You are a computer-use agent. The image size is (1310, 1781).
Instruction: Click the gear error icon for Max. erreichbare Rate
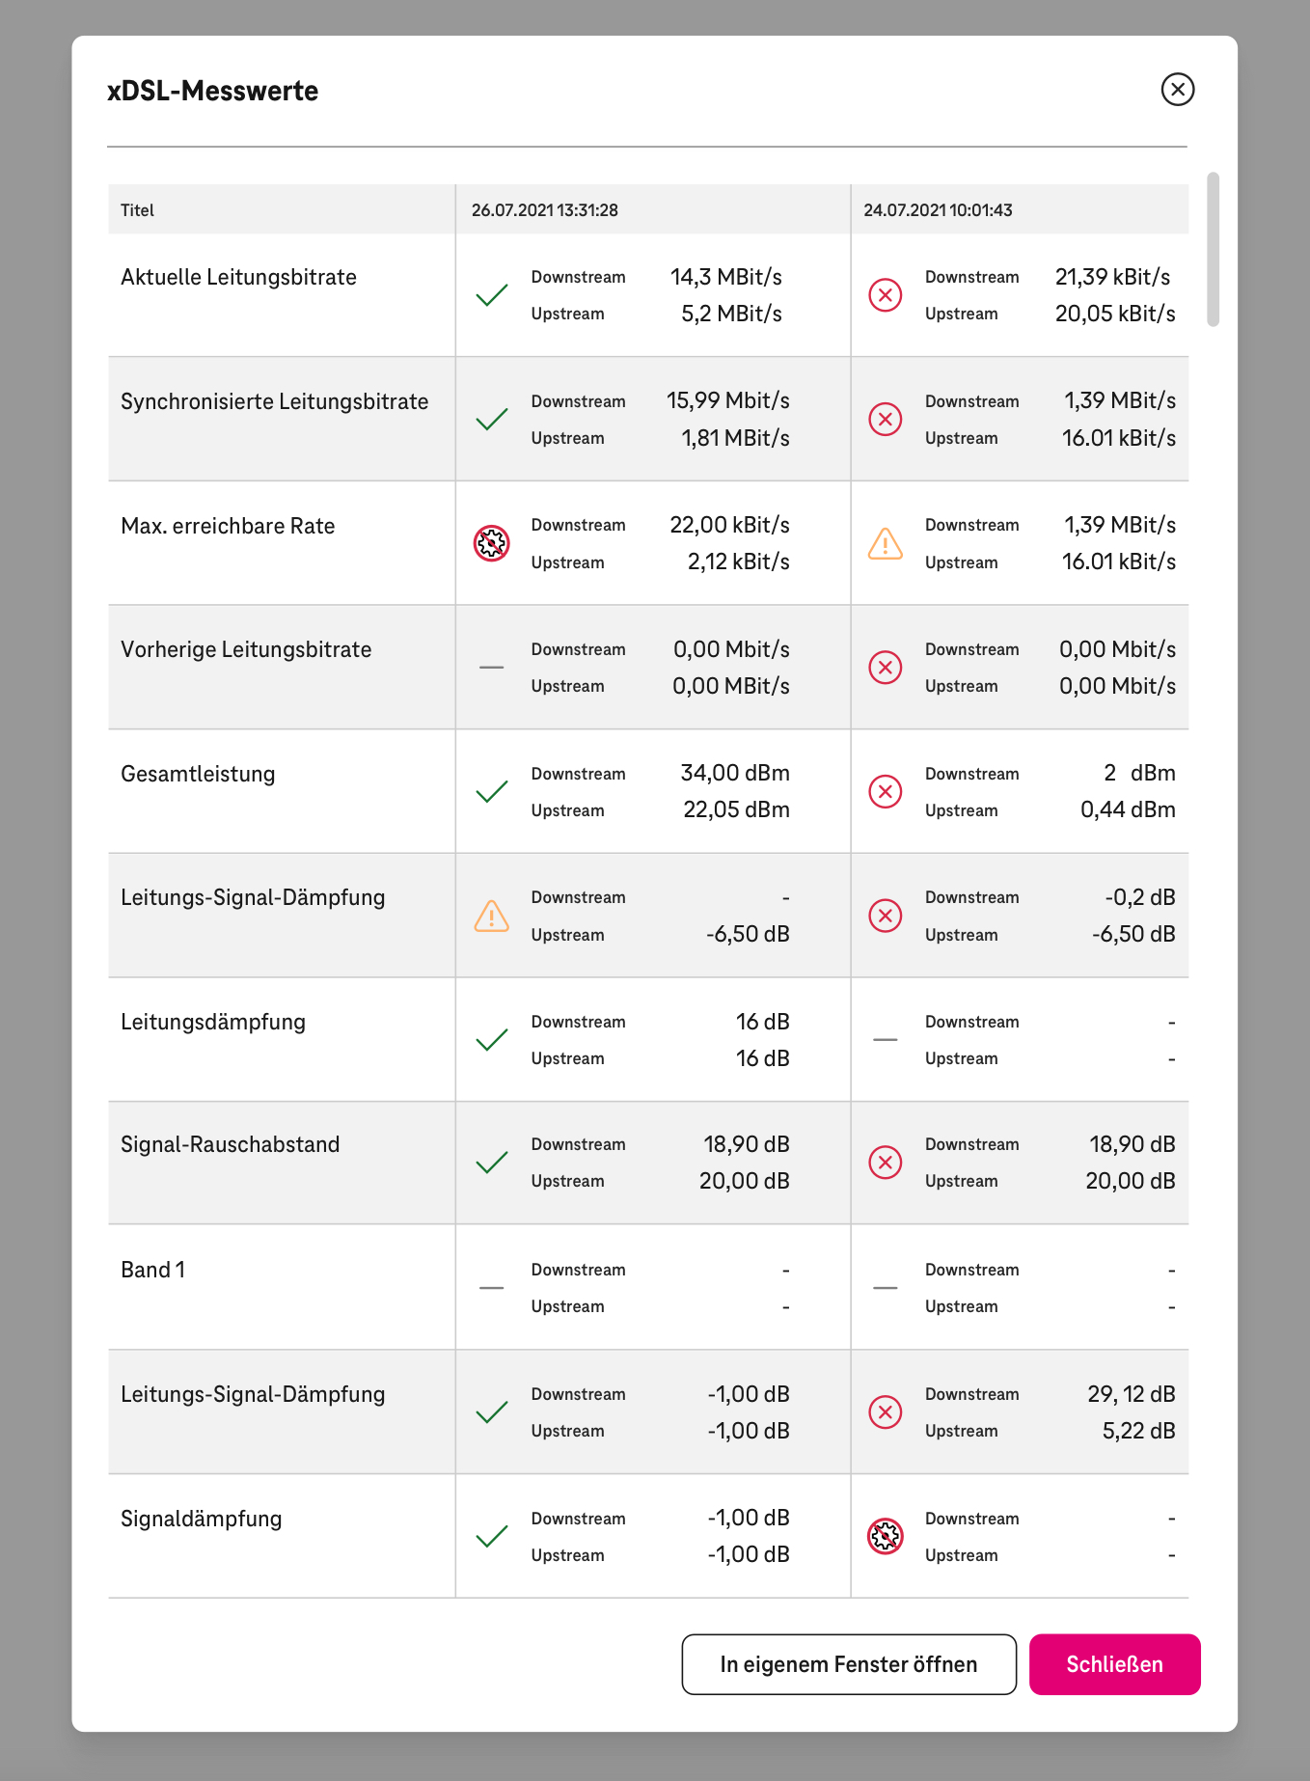pyautogui.click(x=492, y=543)
